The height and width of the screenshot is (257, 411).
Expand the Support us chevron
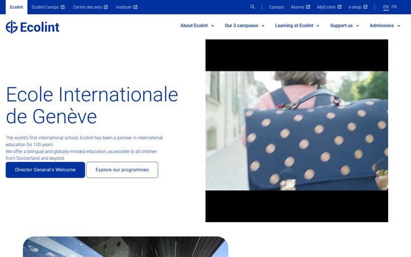click(x=357, y=26)
